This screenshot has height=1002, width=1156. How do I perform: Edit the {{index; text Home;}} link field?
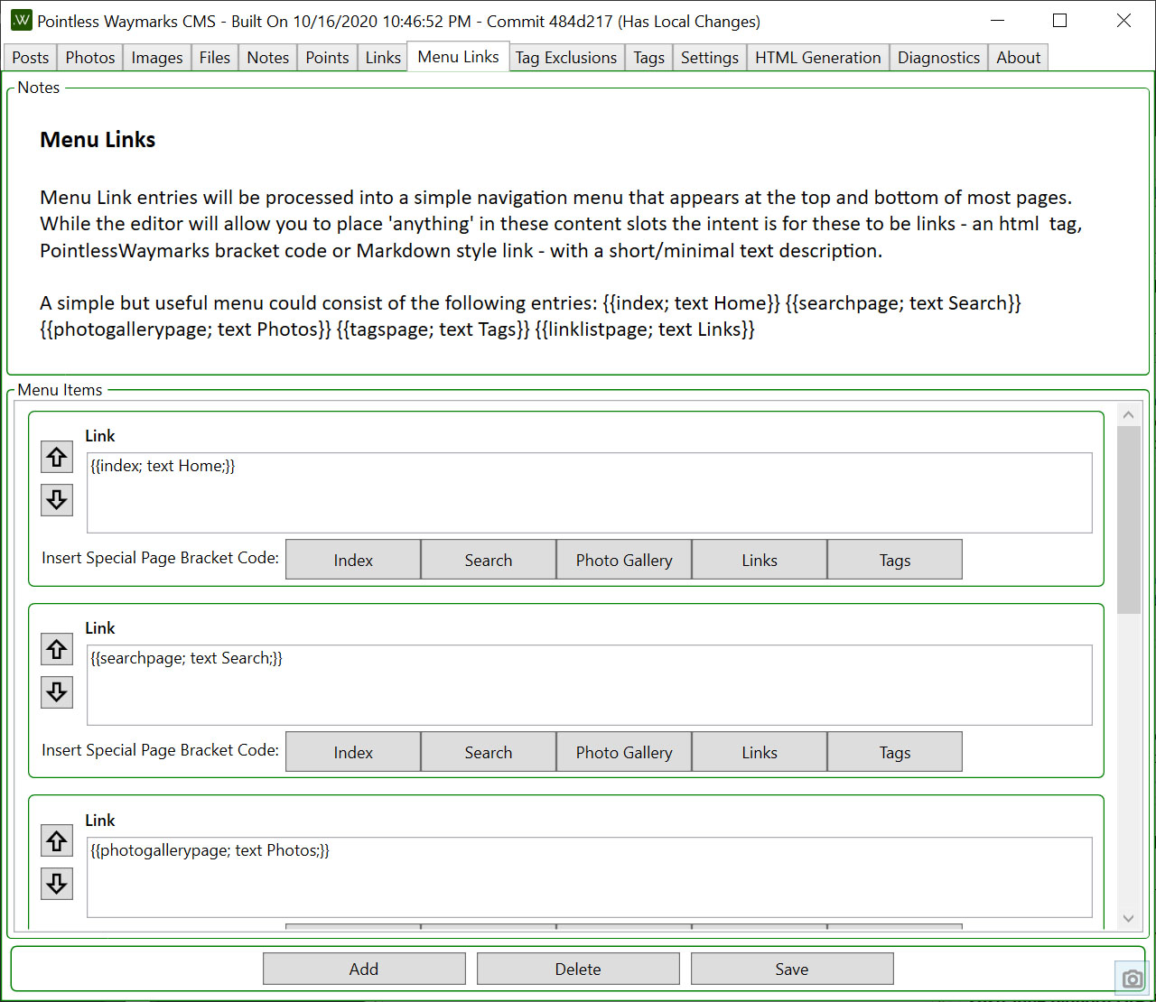(x=590, y=493)
